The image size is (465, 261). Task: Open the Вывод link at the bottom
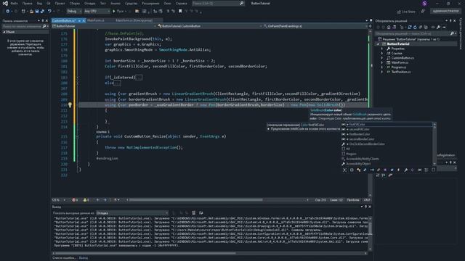[84, 258]
